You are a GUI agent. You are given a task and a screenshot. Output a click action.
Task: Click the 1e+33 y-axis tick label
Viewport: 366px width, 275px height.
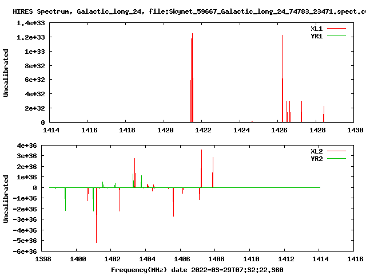(x=35, y=52)
